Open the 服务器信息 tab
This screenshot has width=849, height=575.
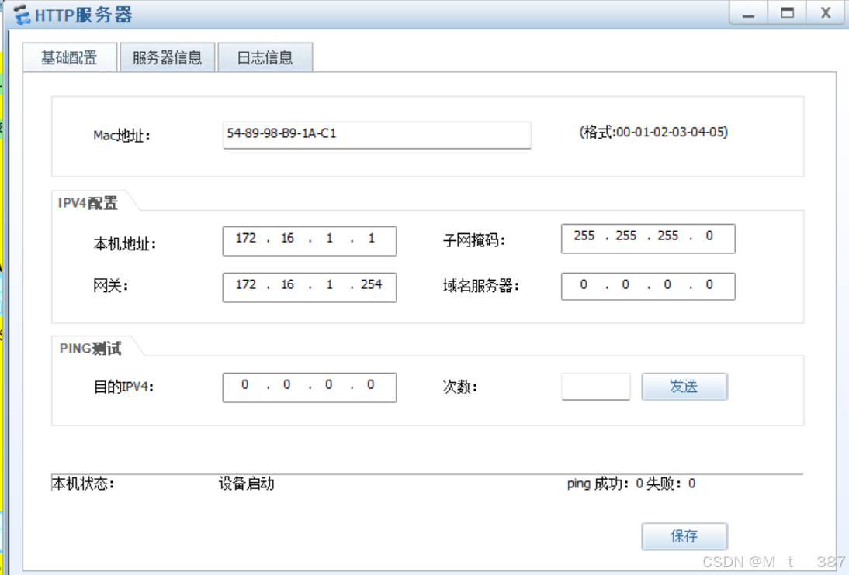click(168, 57)
